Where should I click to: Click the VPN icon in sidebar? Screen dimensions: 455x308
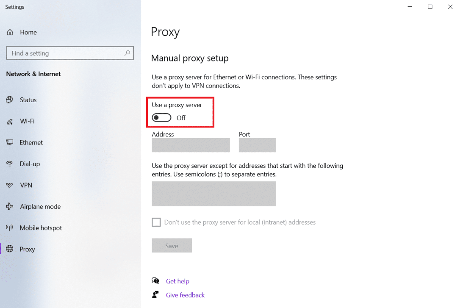pos(10,185)
